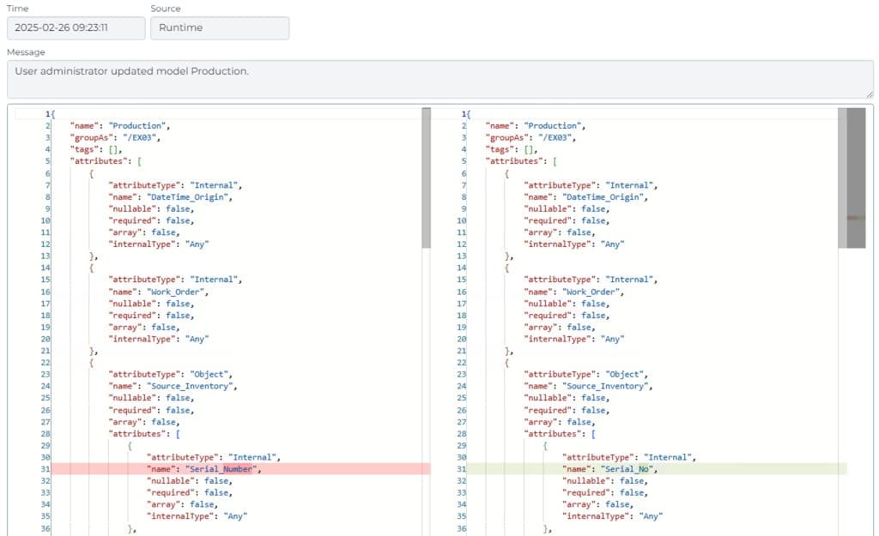Click the resize handle of the Message box

point(869,93)
